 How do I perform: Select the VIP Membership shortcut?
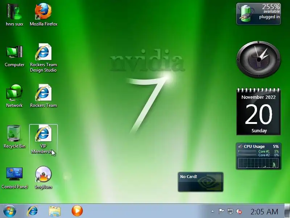(43, 139)
